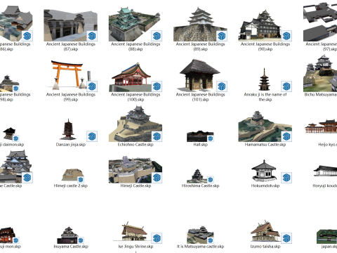Click the file name 'Ancient Japanese Buildings (88).skp'

pyautogui.click(x=136, y=46)
